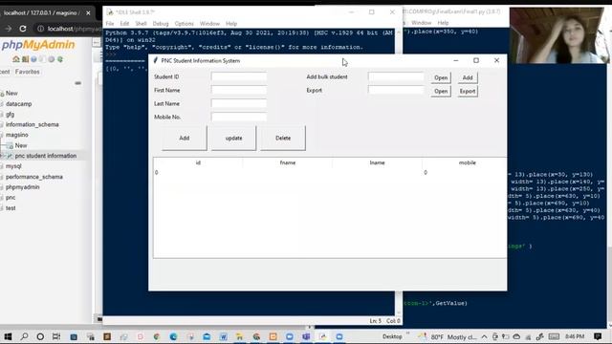Open the notification center icon
The height and width of the screenshot is (344, 612).
(x=598, y=336)
